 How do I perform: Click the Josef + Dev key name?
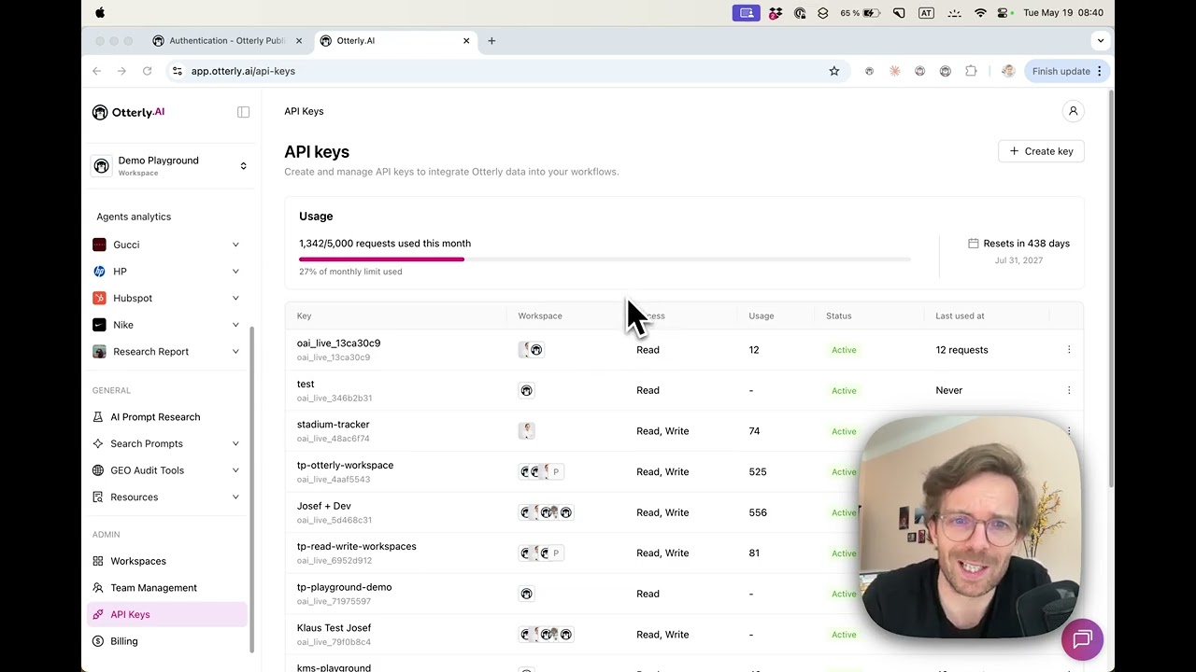click(x=324, y=506)
